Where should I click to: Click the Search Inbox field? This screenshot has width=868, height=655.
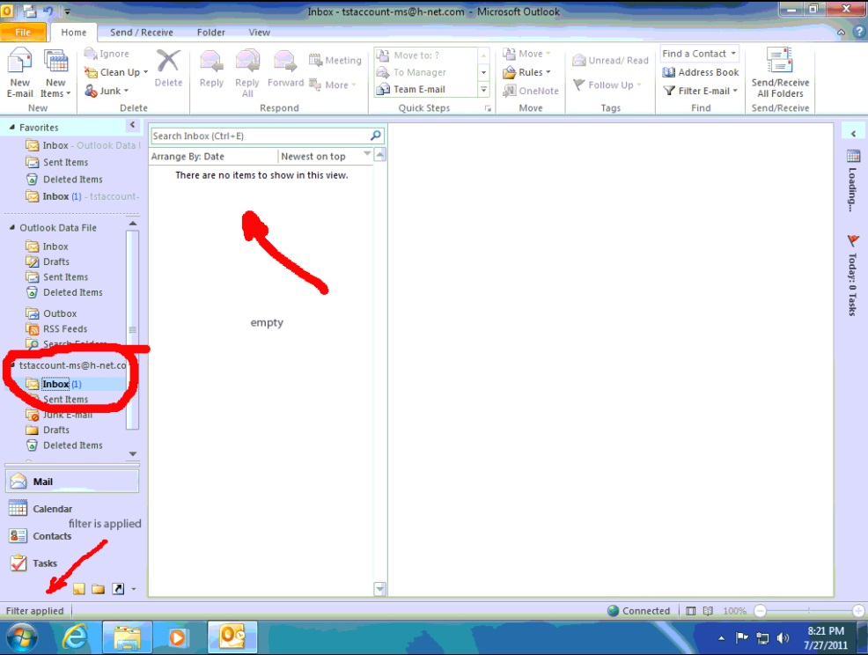(260, 136)
